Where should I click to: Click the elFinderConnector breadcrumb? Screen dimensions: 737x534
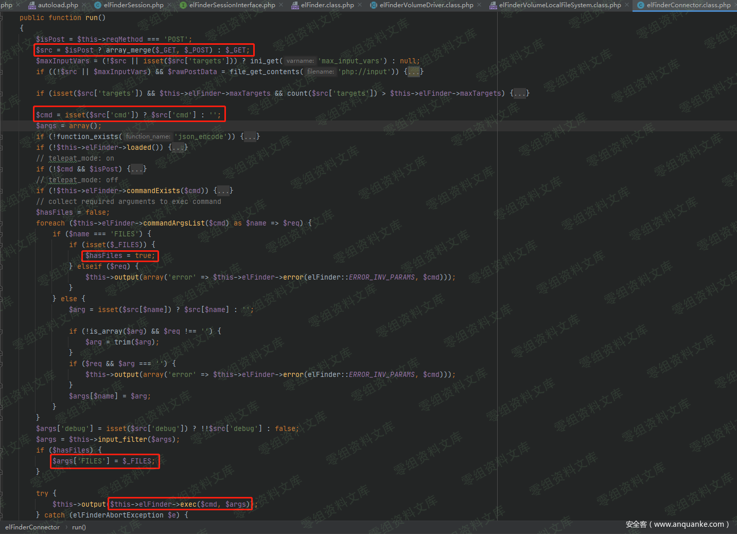(32, 527)
